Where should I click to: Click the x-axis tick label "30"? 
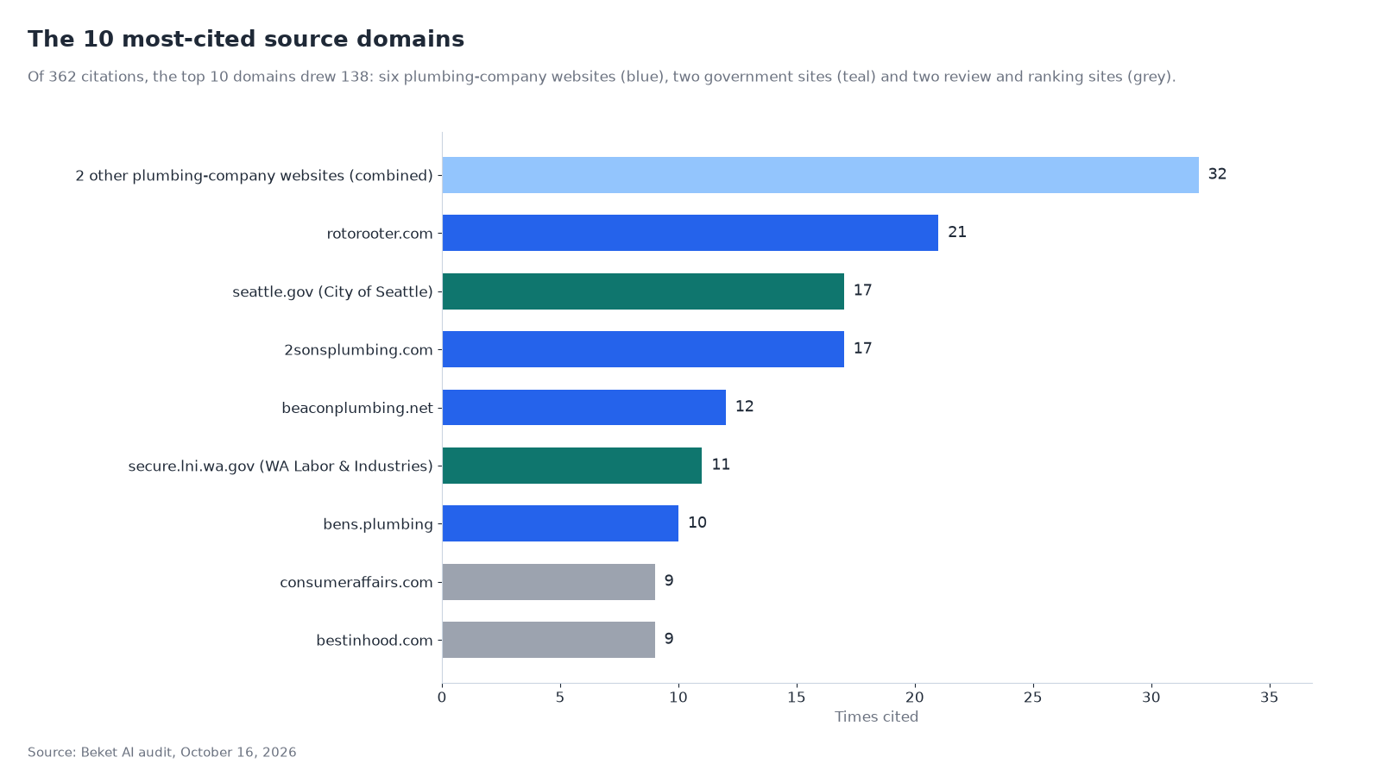point(1151,698)
